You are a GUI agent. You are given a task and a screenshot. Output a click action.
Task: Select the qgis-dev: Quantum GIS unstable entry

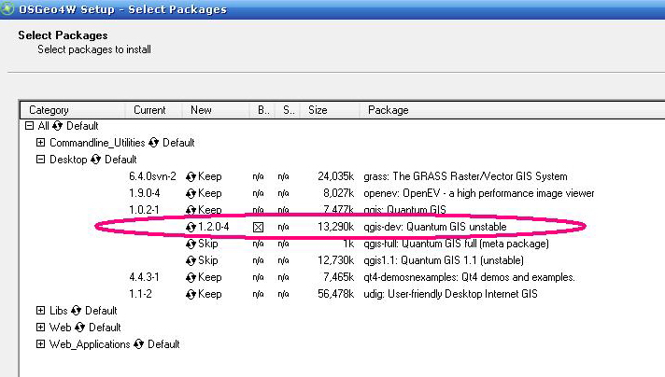coord(435,227)
